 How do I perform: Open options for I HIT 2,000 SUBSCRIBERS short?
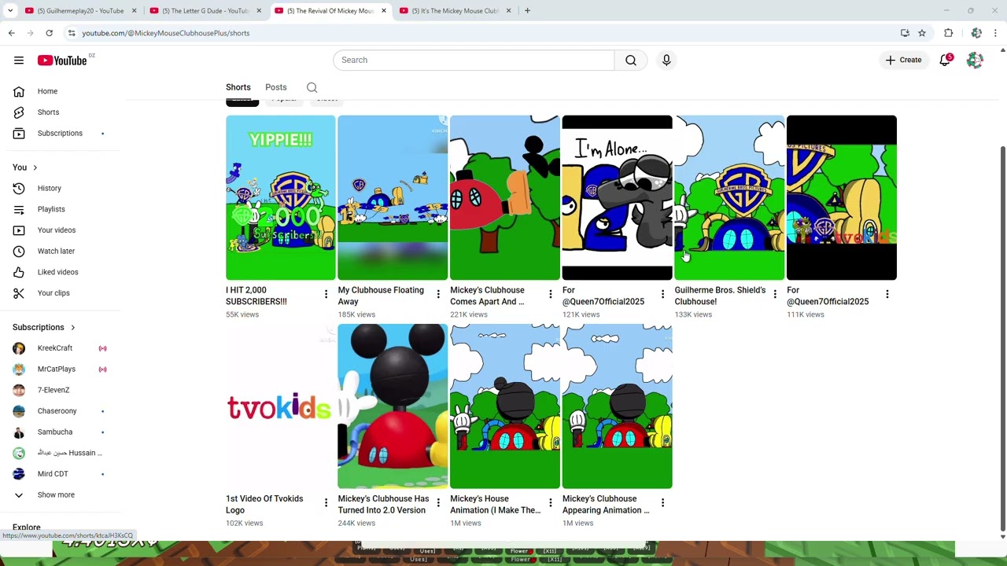[326, 295]
